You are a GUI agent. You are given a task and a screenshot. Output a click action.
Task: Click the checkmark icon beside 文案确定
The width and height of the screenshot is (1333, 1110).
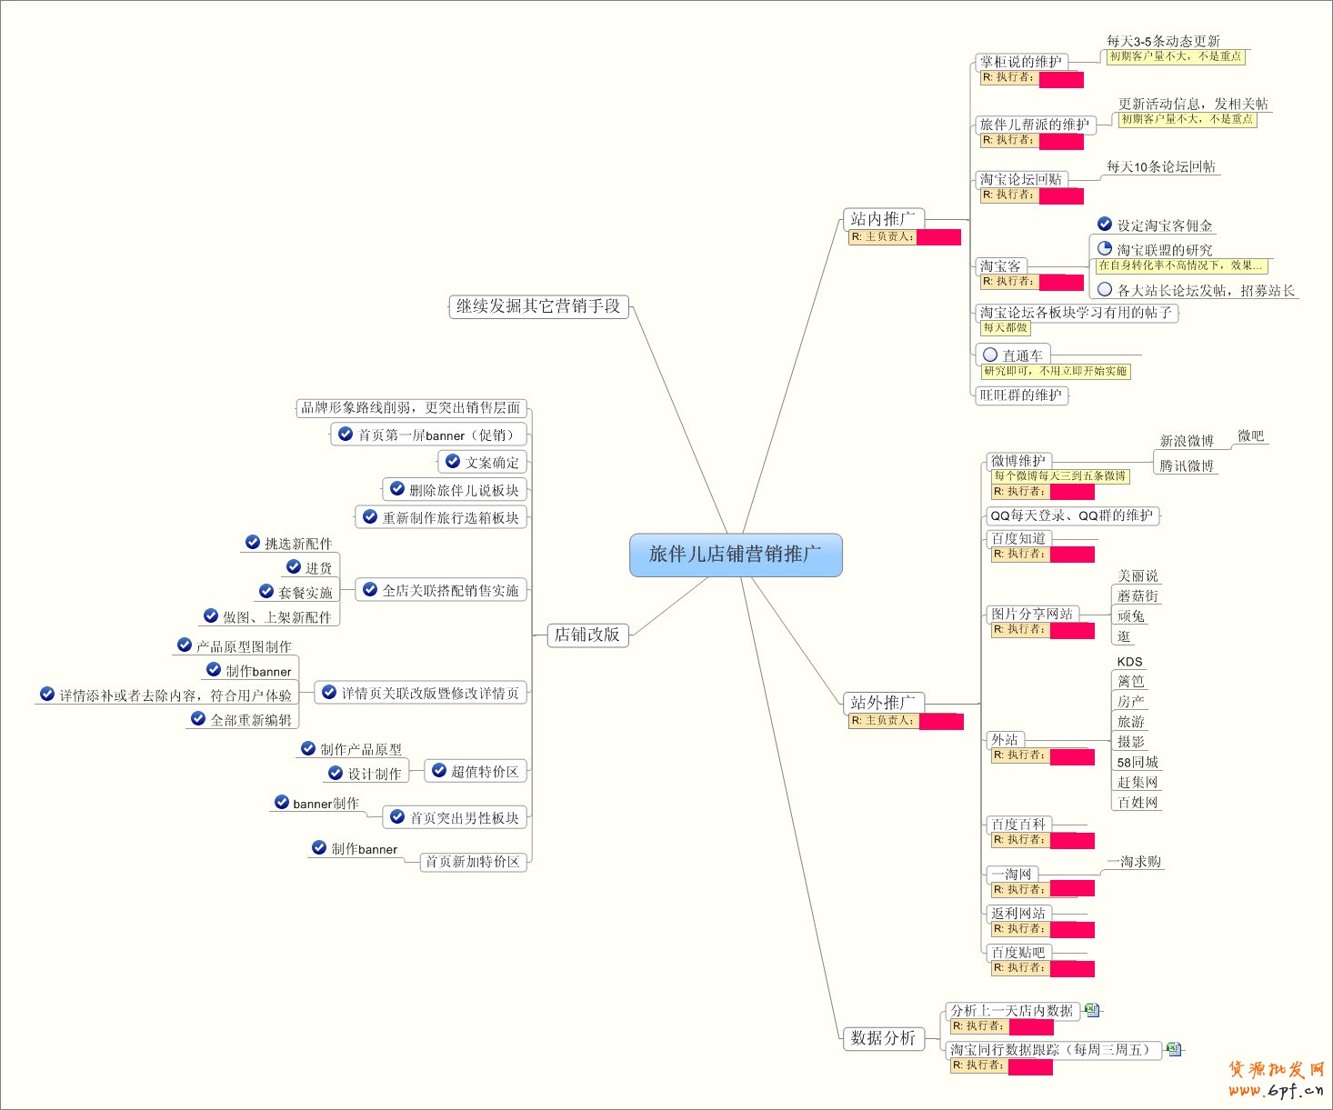coord(453,461)
